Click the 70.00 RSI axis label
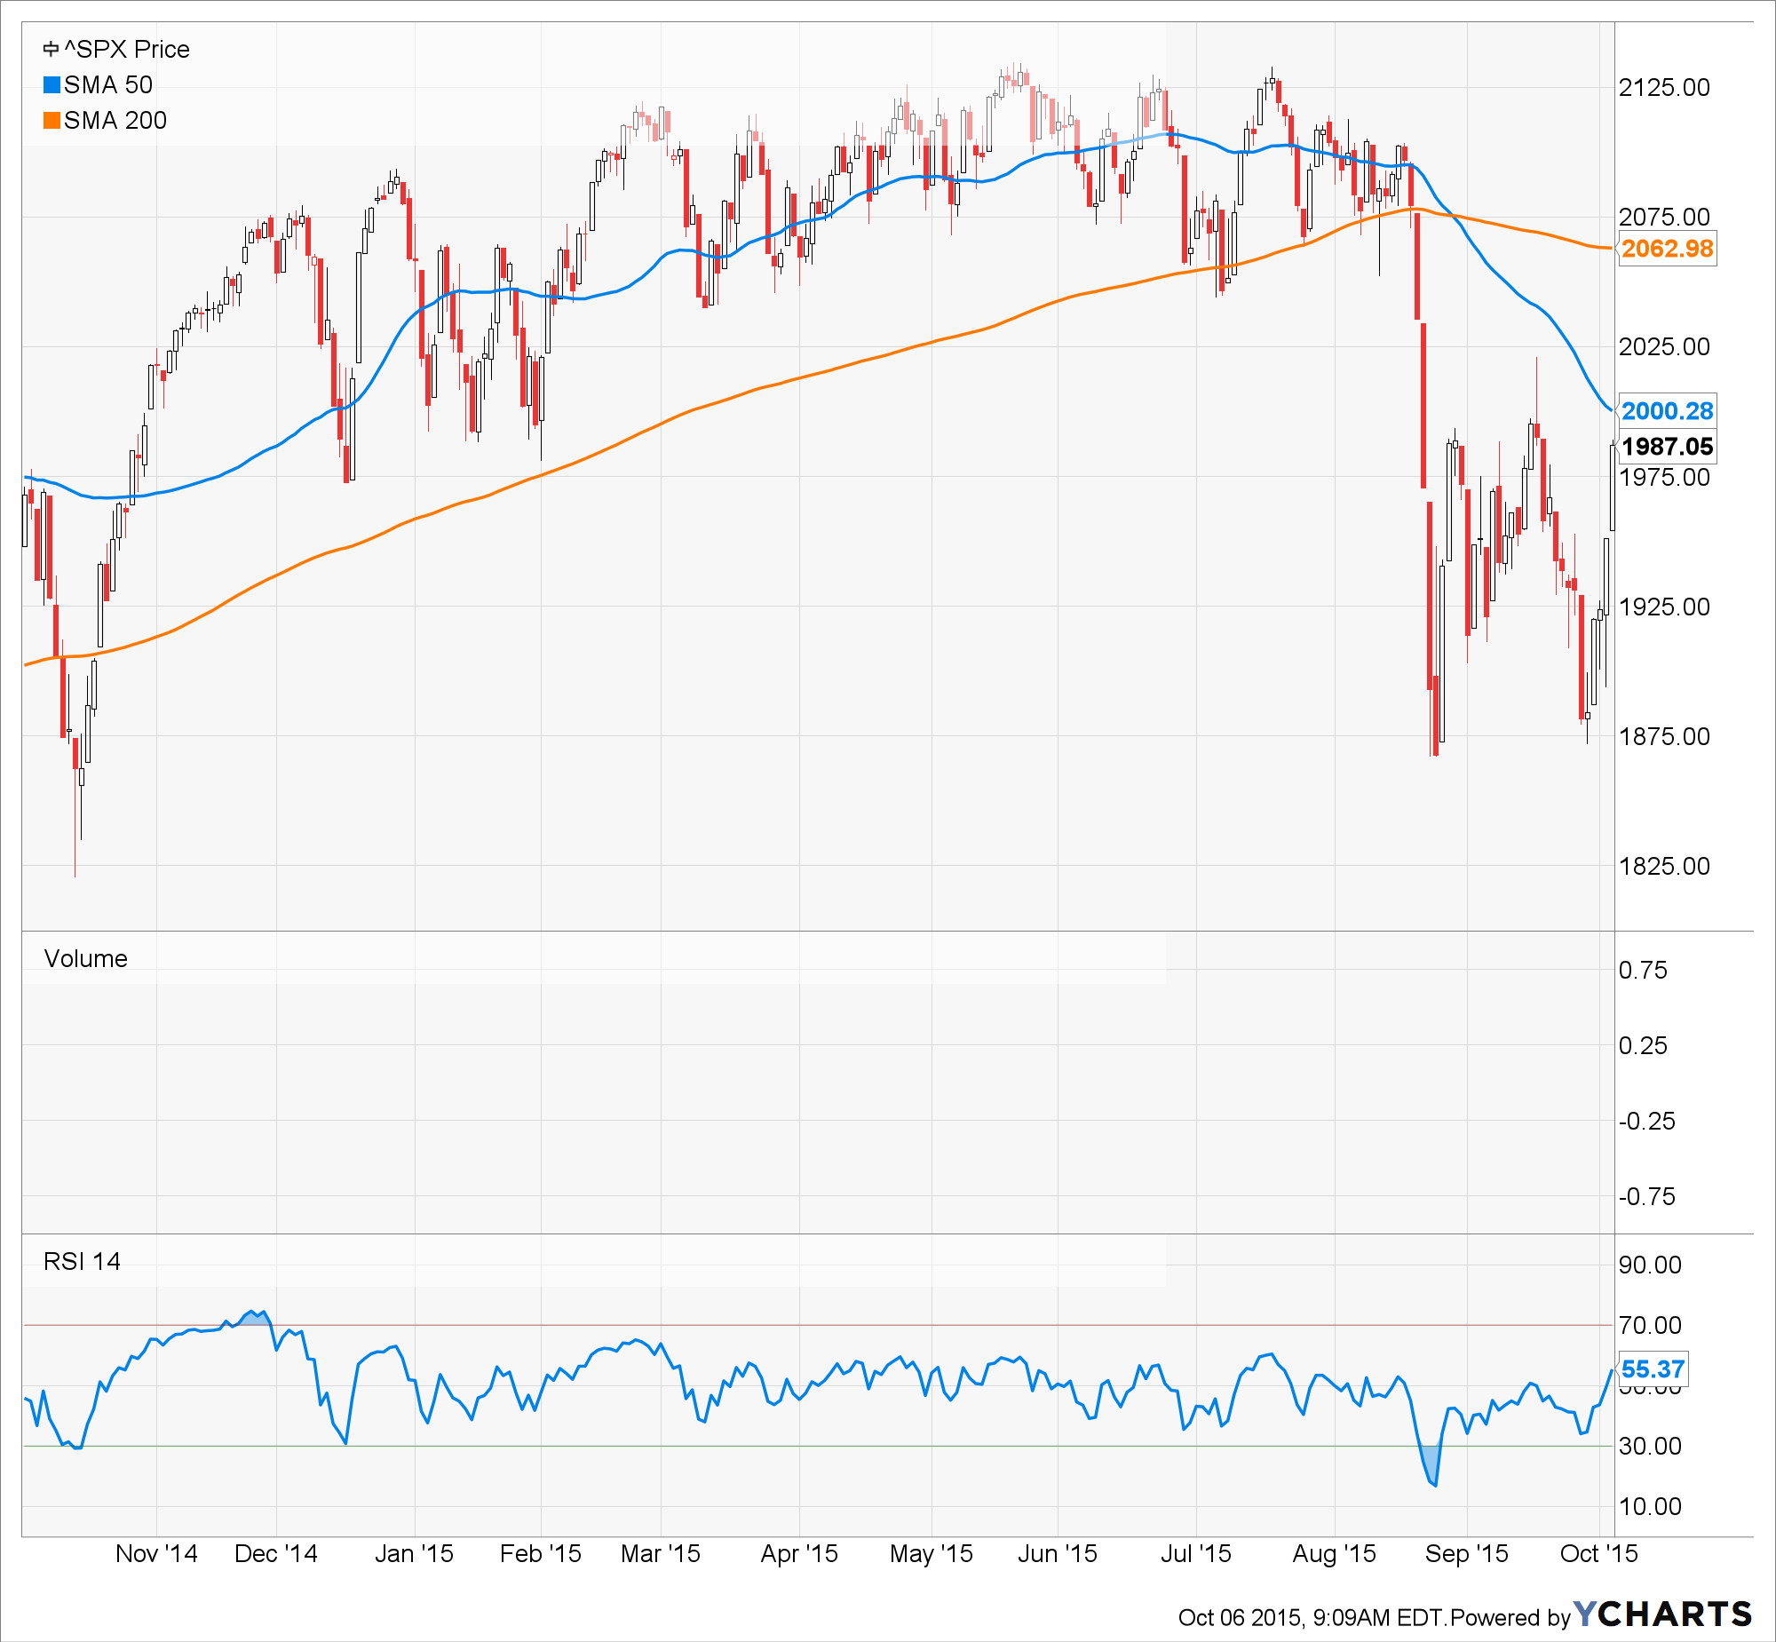1776x1642 pixels. click(x=1650, y=1326)
